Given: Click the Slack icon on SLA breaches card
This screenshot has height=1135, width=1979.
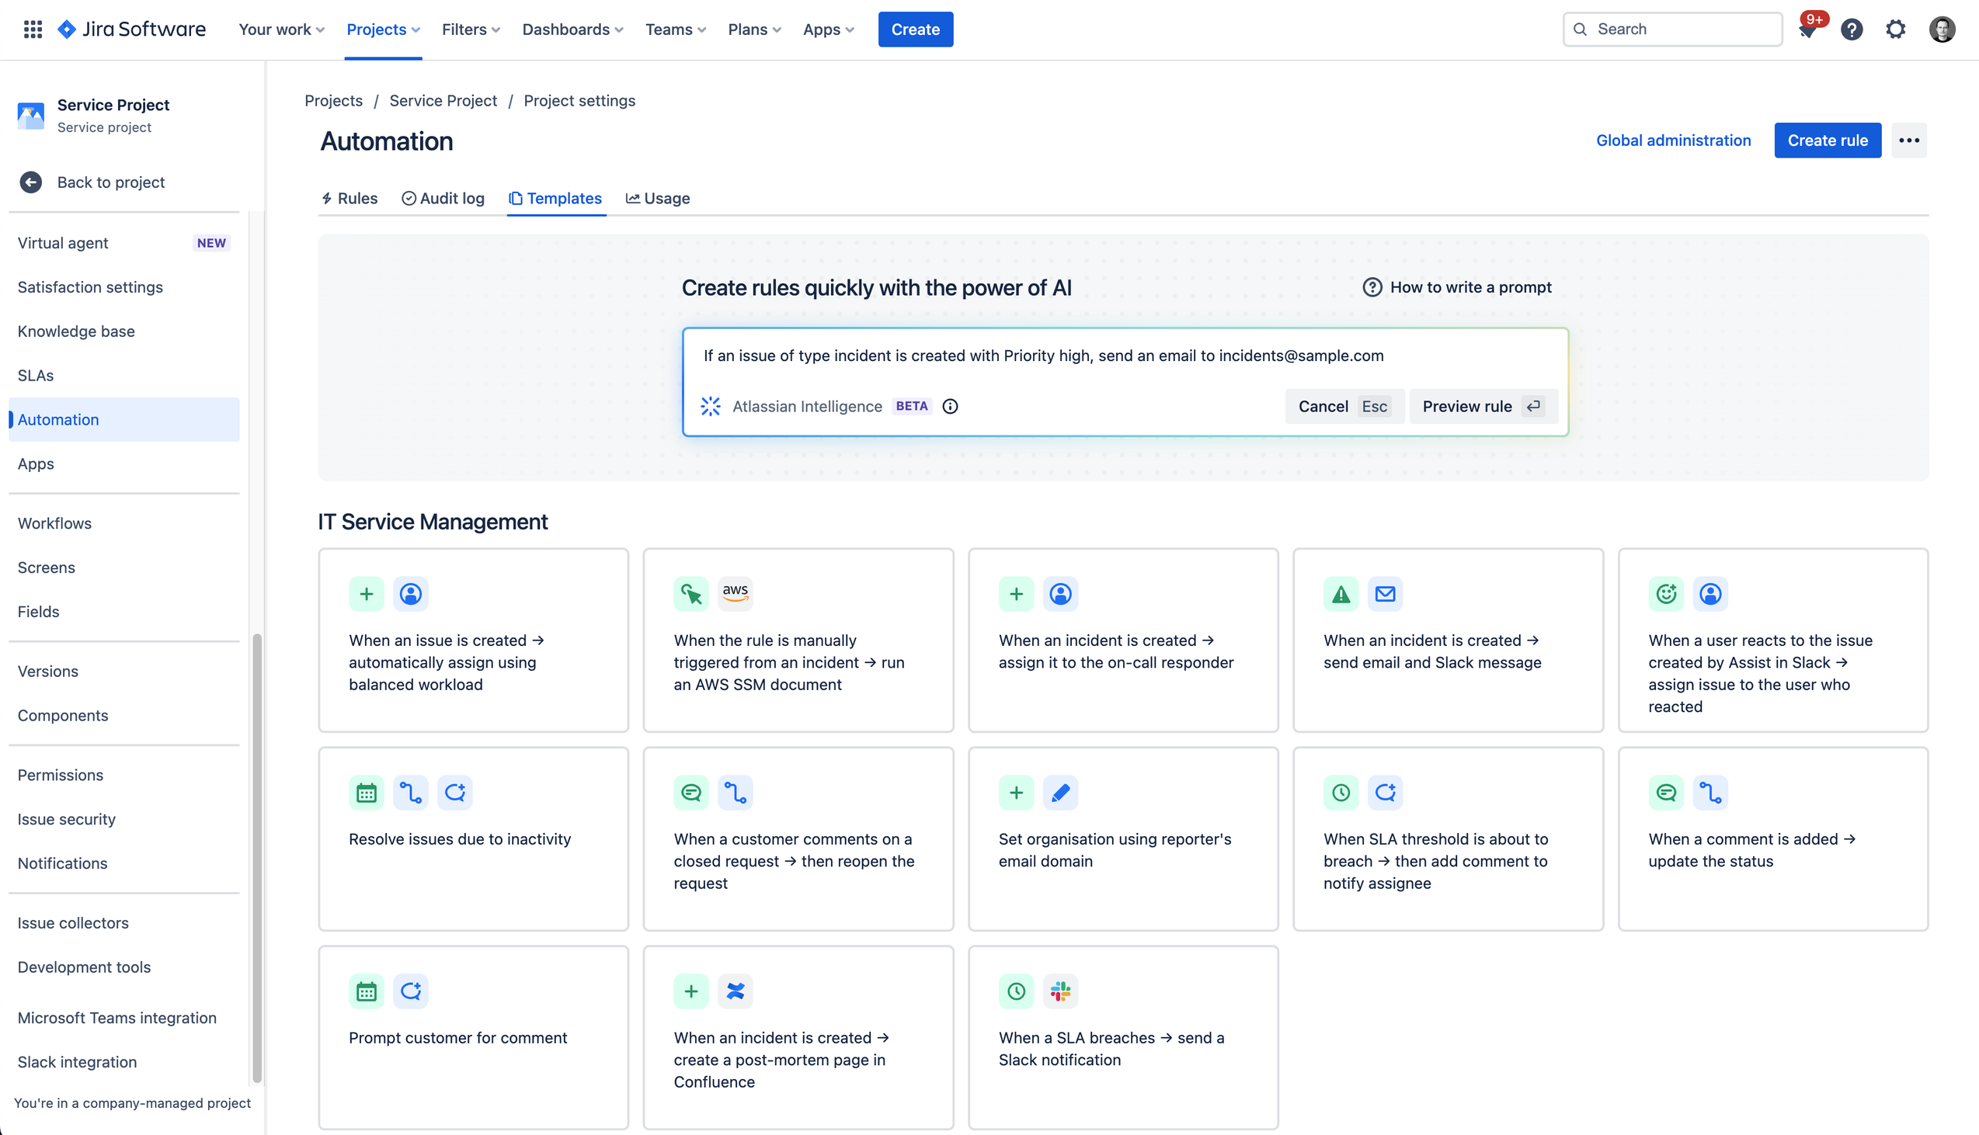Looking at the screenshot, I should pos(1059,991).
